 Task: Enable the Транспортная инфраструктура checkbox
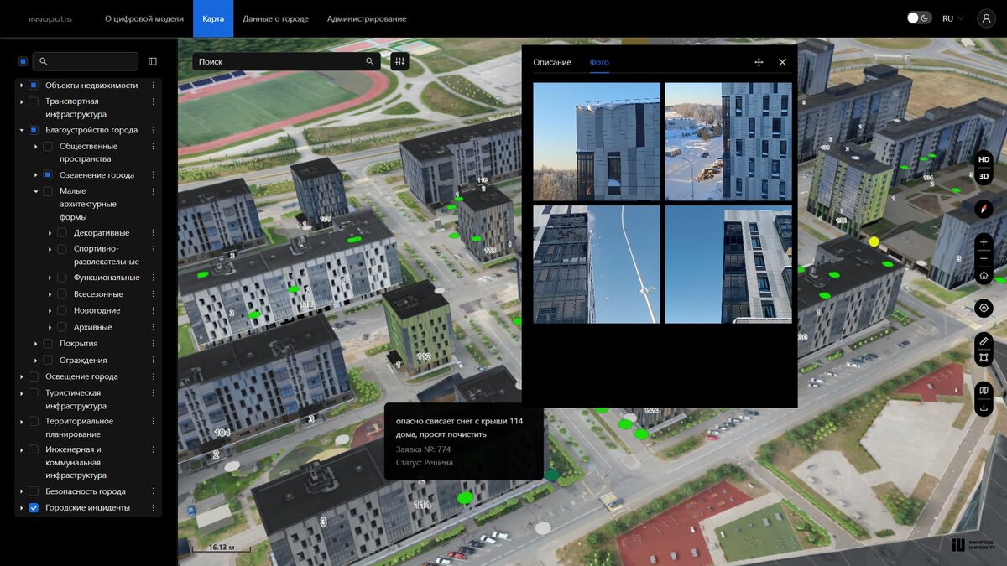(33, 101)
